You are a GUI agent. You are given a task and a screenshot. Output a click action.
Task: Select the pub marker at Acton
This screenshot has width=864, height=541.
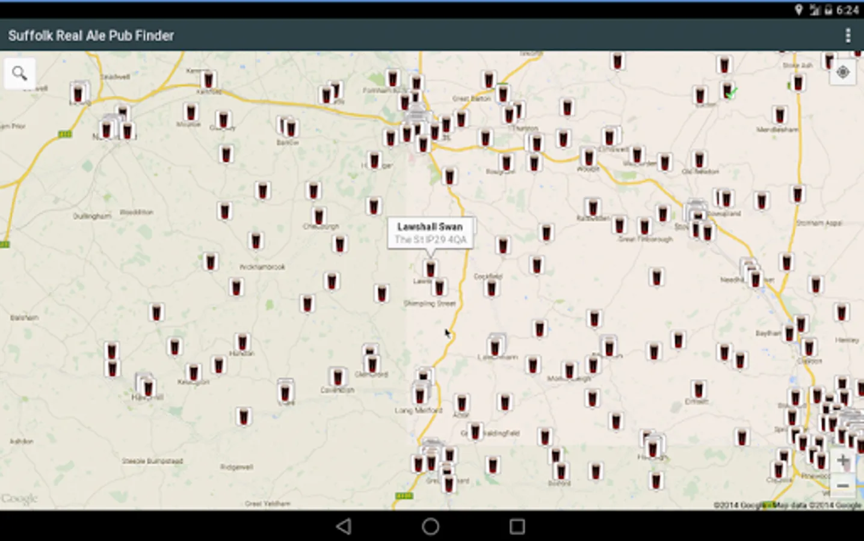tap(461, 403)
